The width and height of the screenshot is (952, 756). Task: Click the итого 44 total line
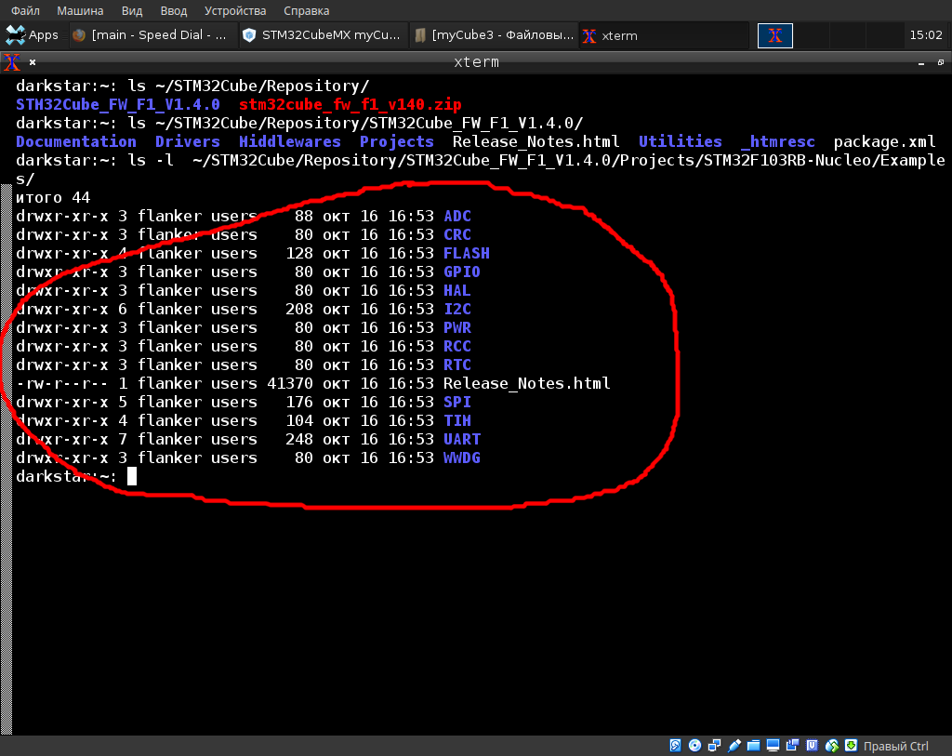point(53,197)
